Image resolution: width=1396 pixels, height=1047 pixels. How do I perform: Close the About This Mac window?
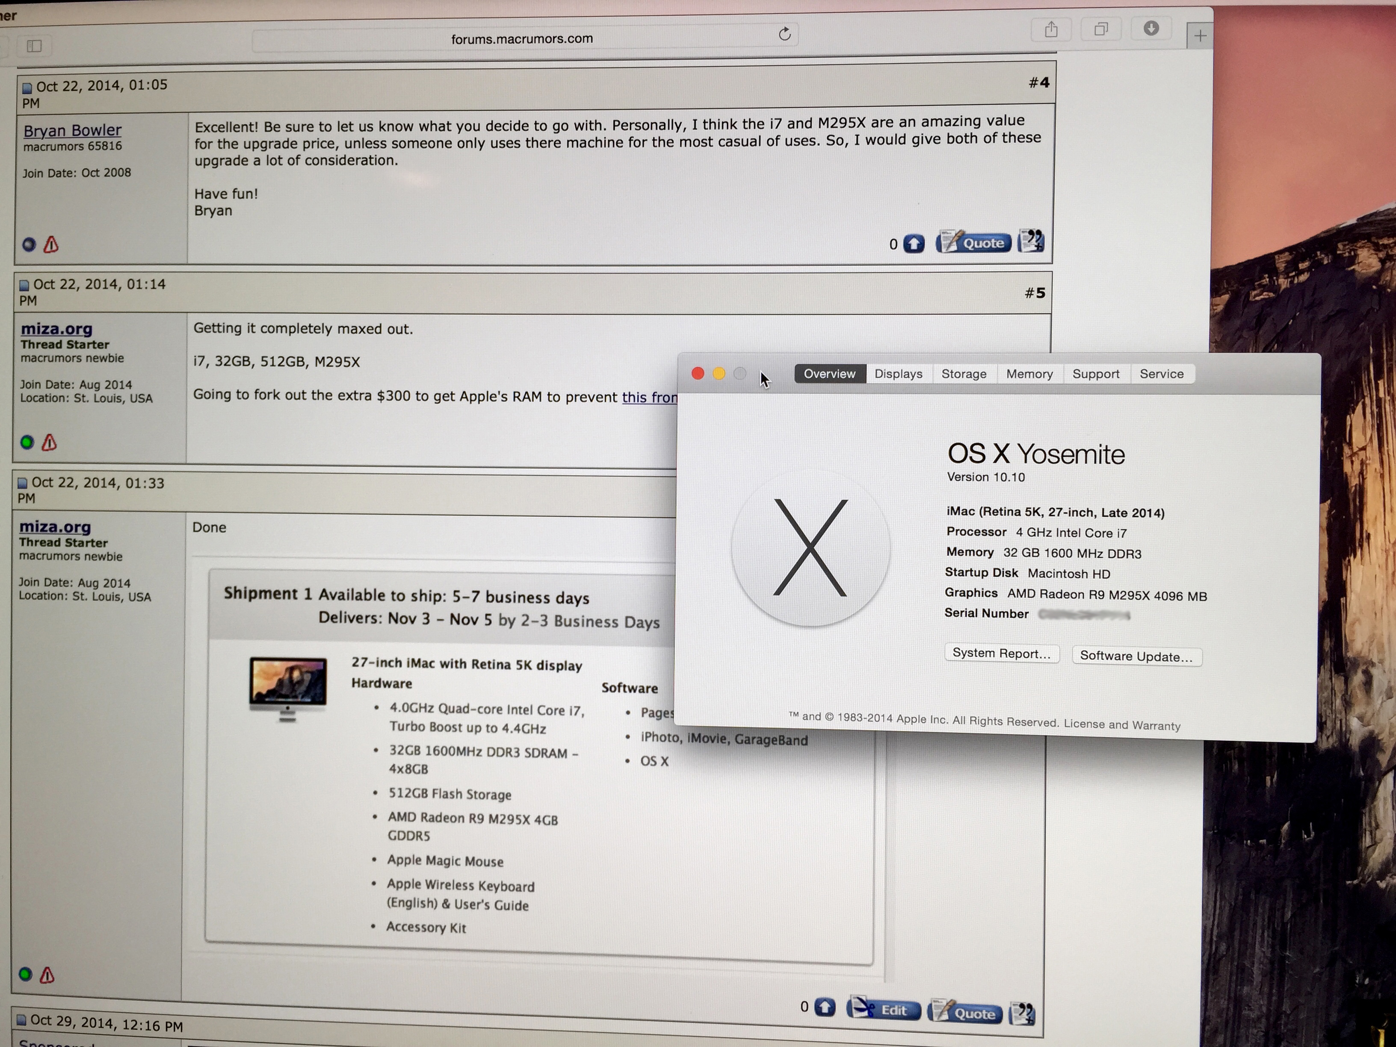point(698,374)
